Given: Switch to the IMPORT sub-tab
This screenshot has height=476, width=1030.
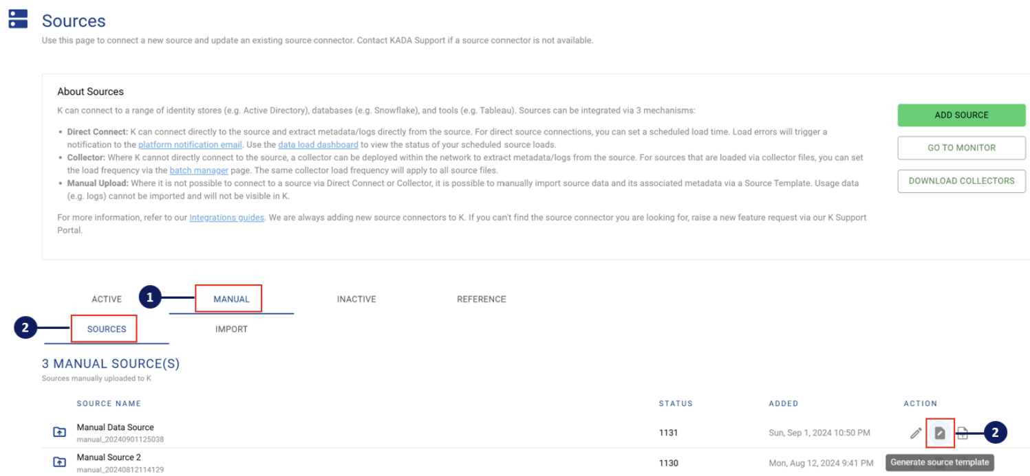Looking at the screenshot, I should [x=231, y=329].
